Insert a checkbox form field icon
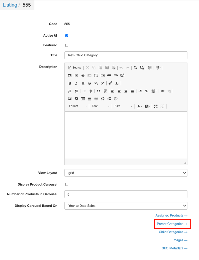This screenshot has width=199, height=260. click(x=76, y=76)
